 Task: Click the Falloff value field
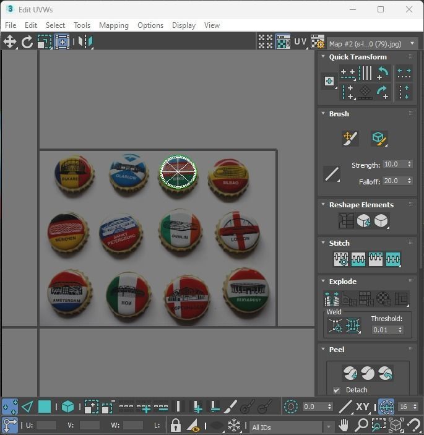coord(394,181)
